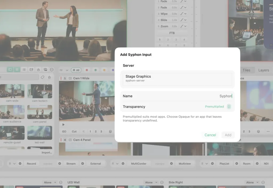Cancel the Add Syphon Input dialog
Screen dimensions: 273x188
[210, 135]
